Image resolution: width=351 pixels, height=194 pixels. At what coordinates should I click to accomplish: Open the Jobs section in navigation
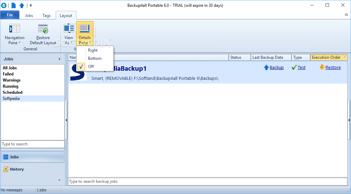point(33,157)
